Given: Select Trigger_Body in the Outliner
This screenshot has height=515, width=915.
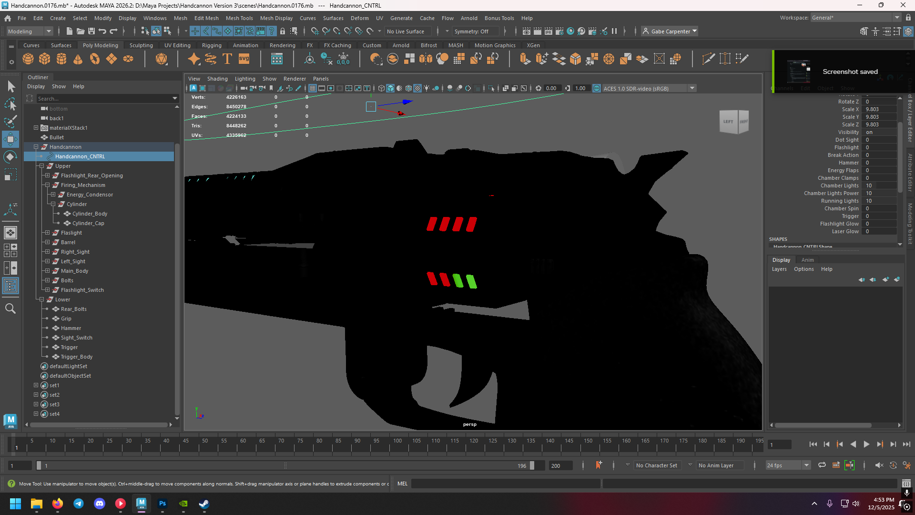Looking at the screenshot, I should click(76, 357).
